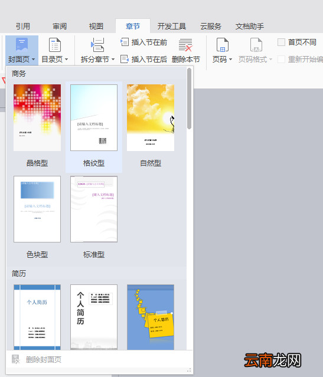The height and width of the screenshot is (377, 323).
Task: Expand the 拆分章节 dropdown arrow
Action: 113,60
